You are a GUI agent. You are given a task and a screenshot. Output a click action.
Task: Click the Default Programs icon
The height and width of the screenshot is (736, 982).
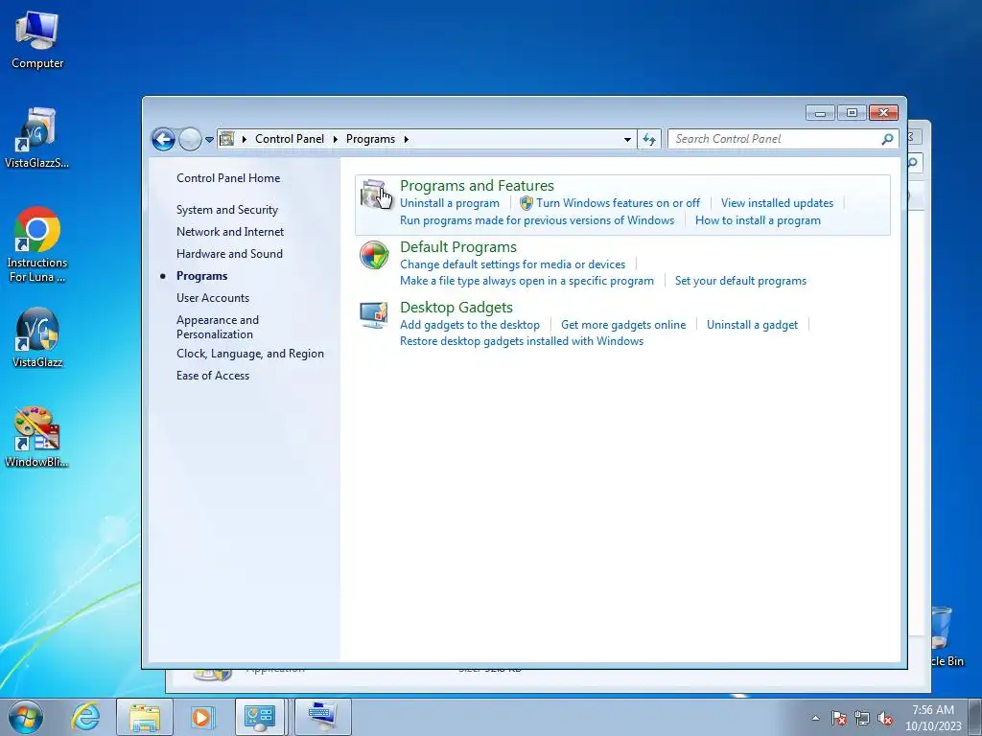(375, 255)
